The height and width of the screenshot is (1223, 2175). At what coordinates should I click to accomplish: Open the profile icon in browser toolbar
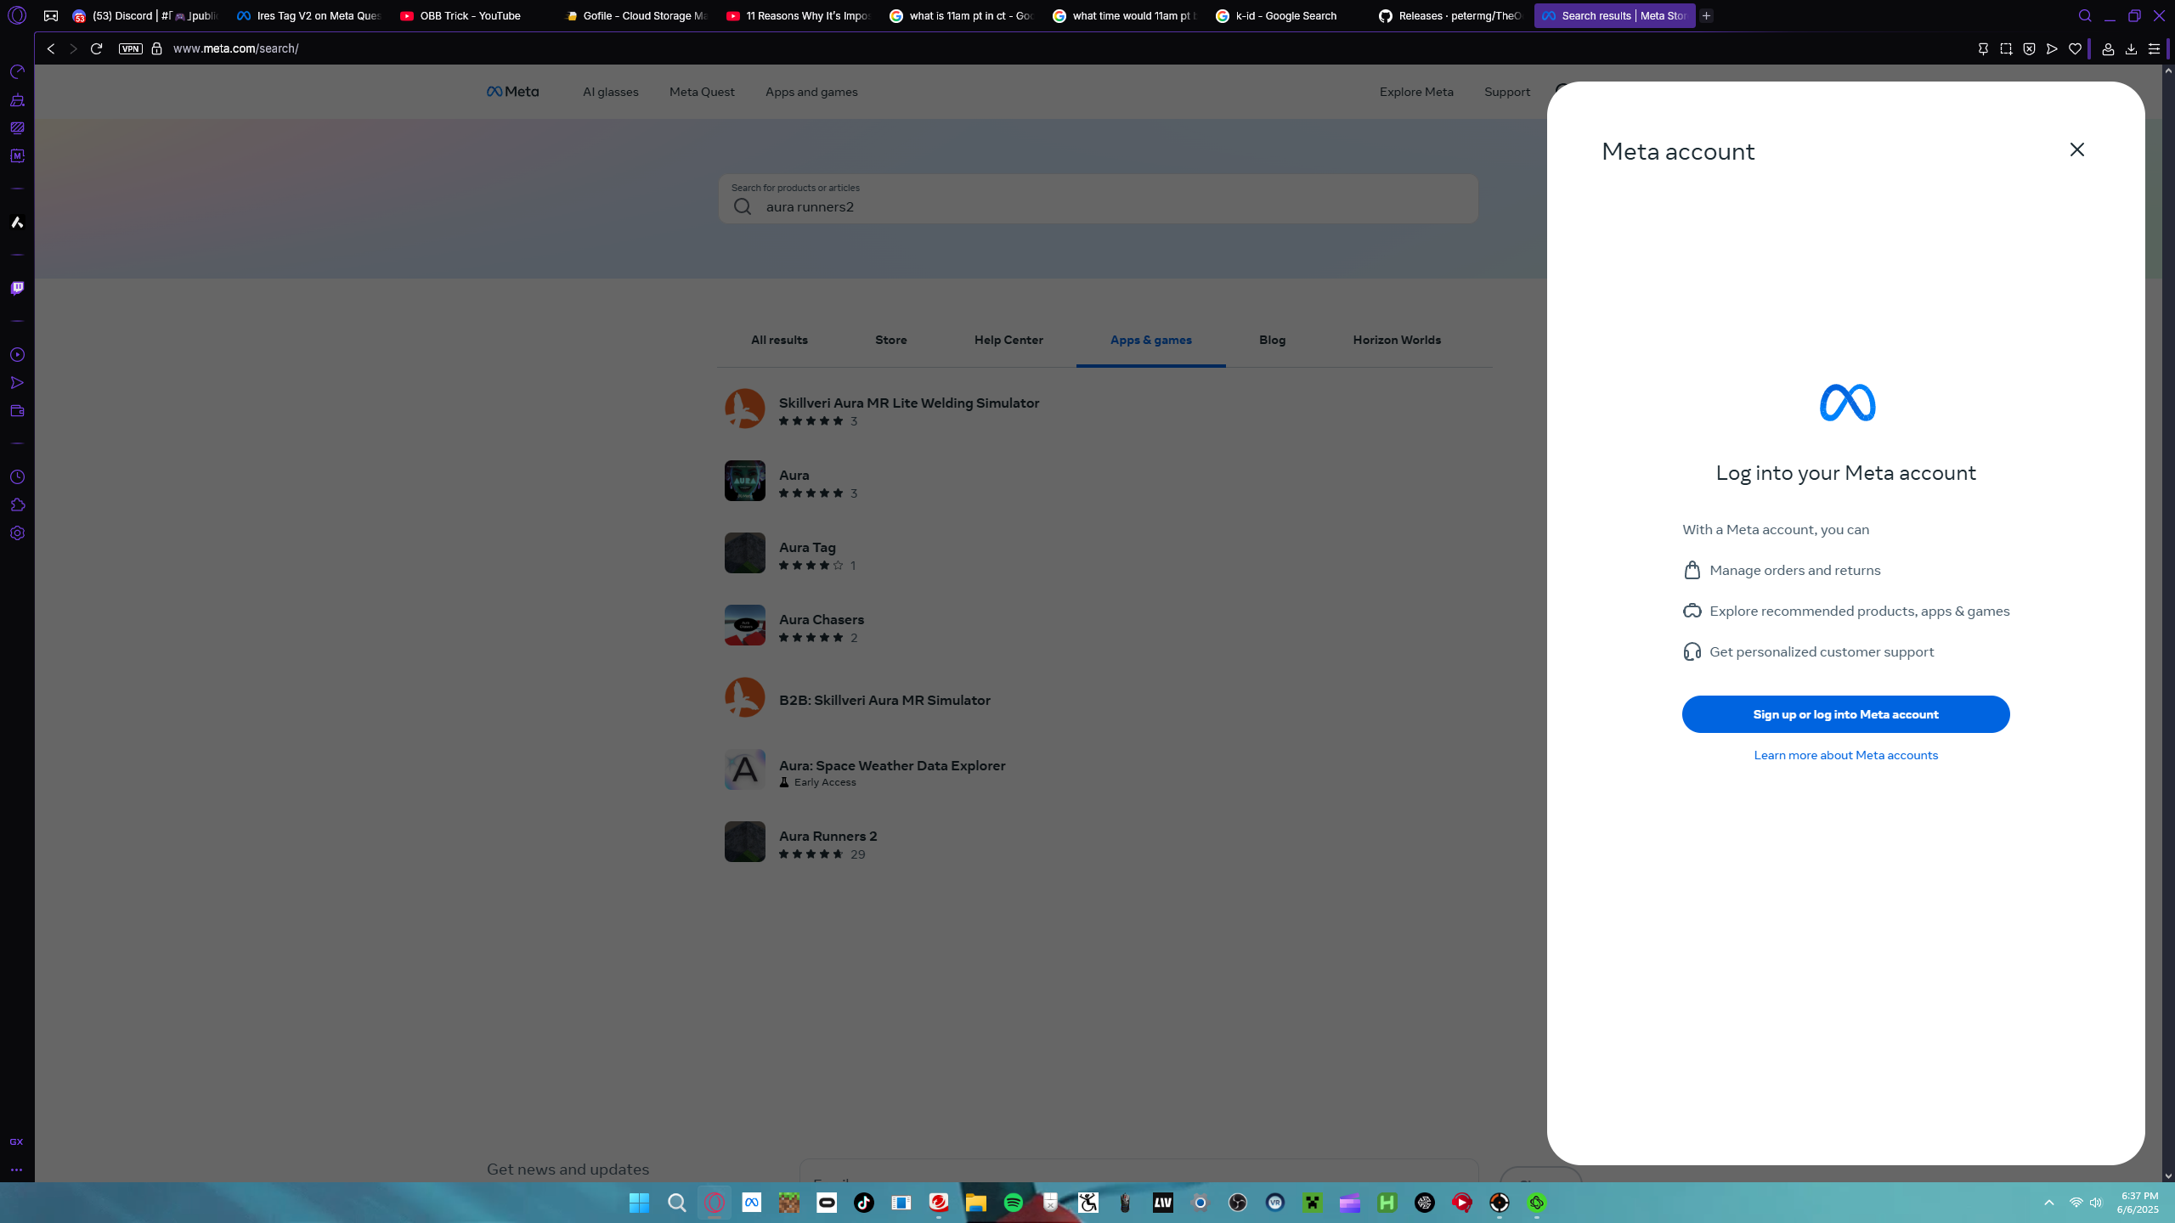point(2108,49)
